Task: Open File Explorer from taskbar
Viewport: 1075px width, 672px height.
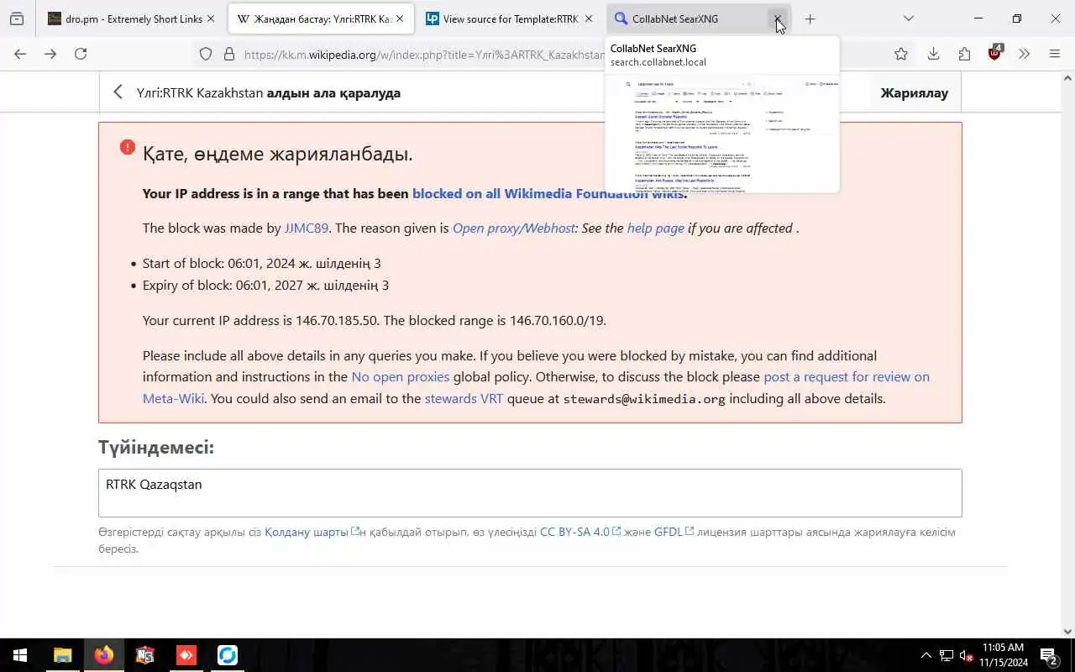Action: (62, 655)
